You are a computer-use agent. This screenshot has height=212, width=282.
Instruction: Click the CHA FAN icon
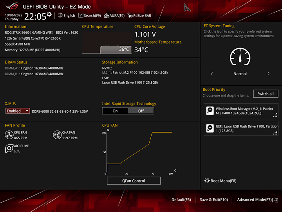[x=57, y=135]
